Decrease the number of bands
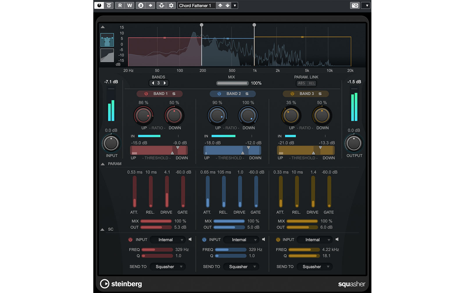This screenshot has width=465, height=293. pyautogui.click(x=153, y=83)
